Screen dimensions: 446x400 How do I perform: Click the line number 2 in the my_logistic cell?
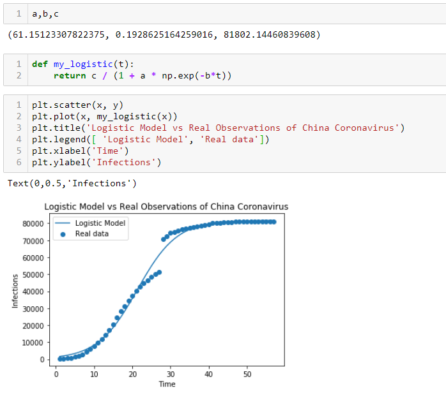pos(19,75)
